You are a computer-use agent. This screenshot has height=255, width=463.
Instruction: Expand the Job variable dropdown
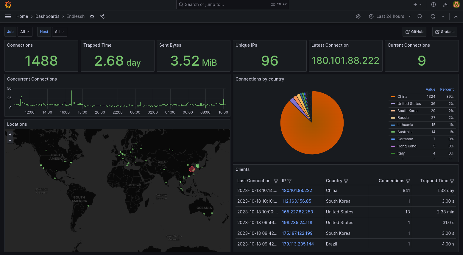point(25,32)
